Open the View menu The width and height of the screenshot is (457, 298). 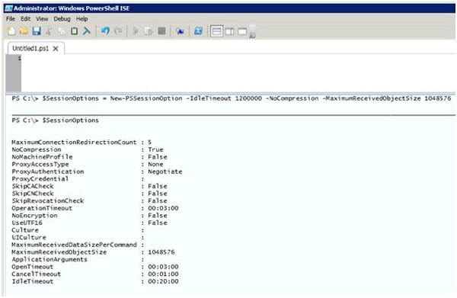[x=42, y=18]
